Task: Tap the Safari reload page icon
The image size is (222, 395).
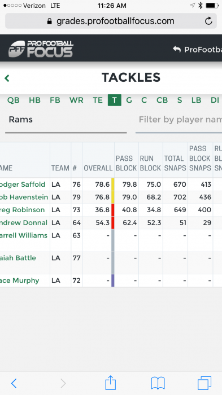Action: pos(208,21)
